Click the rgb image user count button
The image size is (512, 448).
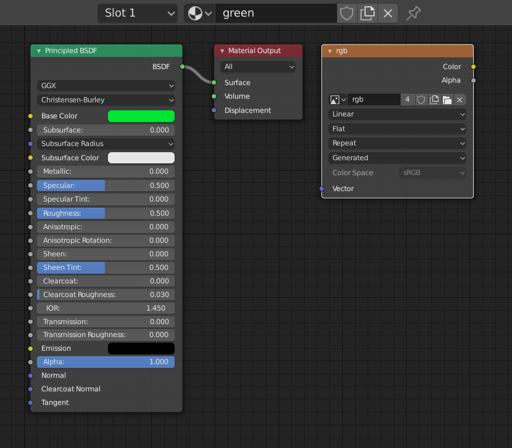point(407,99)
